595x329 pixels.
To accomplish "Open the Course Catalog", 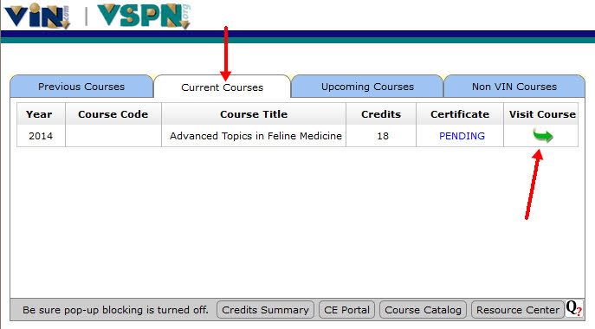I will [423, 310].
